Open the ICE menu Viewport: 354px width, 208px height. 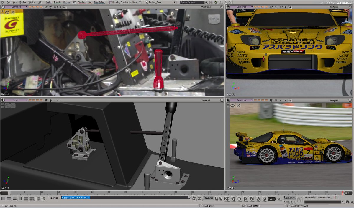(74, 2)
